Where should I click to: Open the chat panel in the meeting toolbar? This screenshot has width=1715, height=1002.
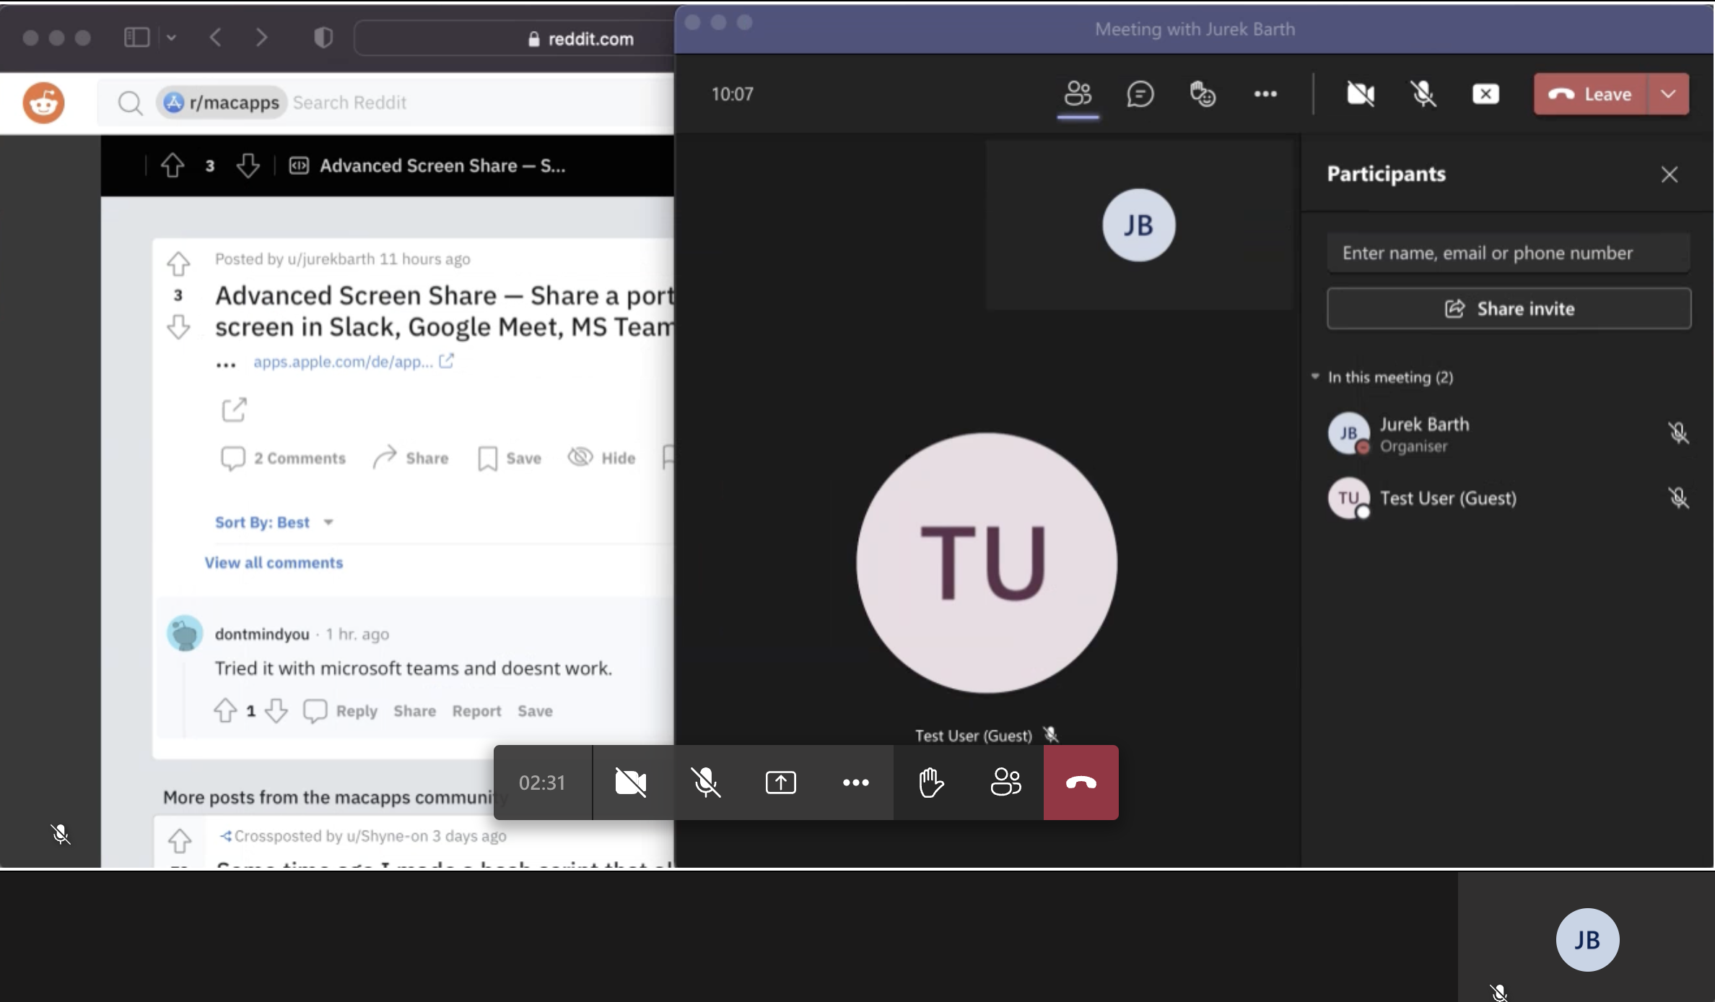[1140, 94]
